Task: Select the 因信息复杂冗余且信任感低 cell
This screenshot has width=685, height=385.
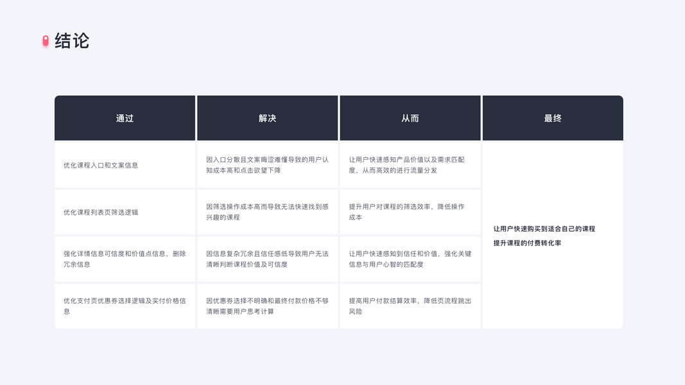Action: 267,259
